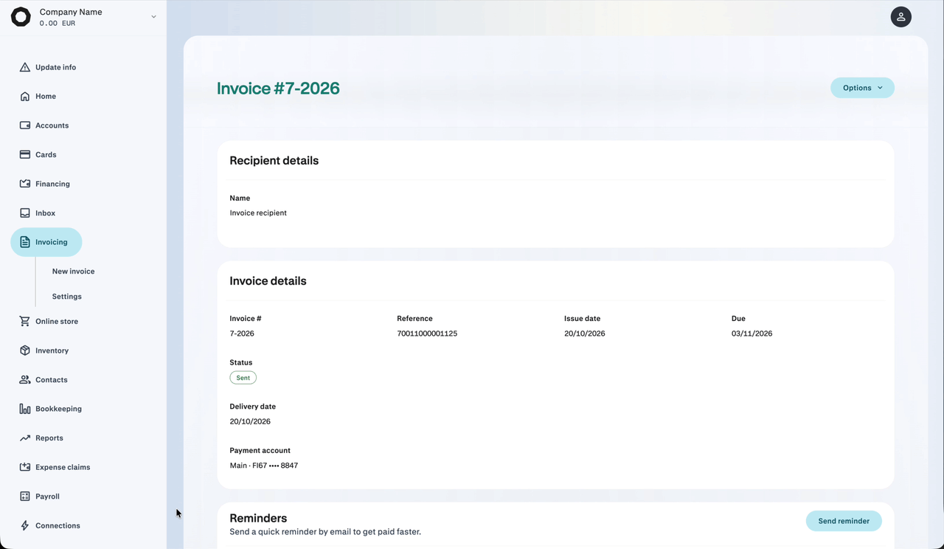Go to New invoice submenu item

coord(73,272)
